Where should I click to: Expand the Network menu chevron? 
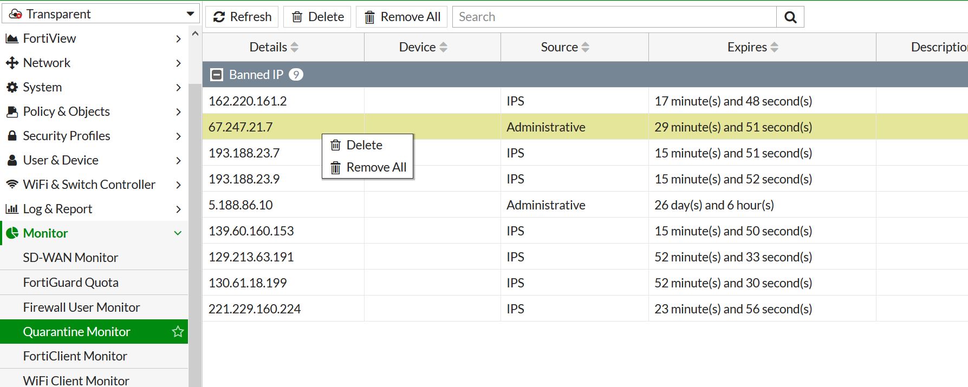[178, 63]
